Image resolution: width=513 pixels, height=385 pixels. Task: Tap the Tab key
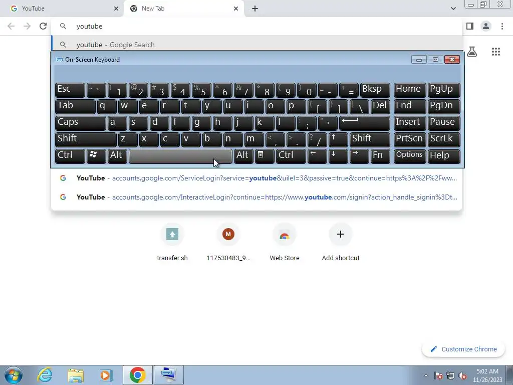click(75, 106)
